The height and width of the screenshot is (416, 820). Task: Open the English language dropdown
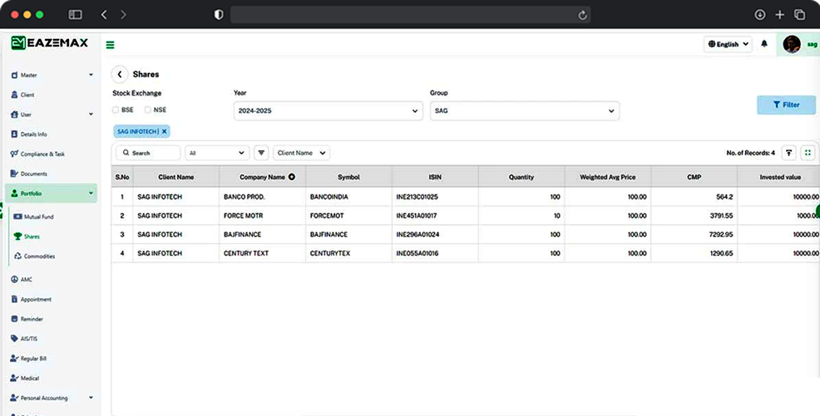pyautogui.click(x=728, y=44)
